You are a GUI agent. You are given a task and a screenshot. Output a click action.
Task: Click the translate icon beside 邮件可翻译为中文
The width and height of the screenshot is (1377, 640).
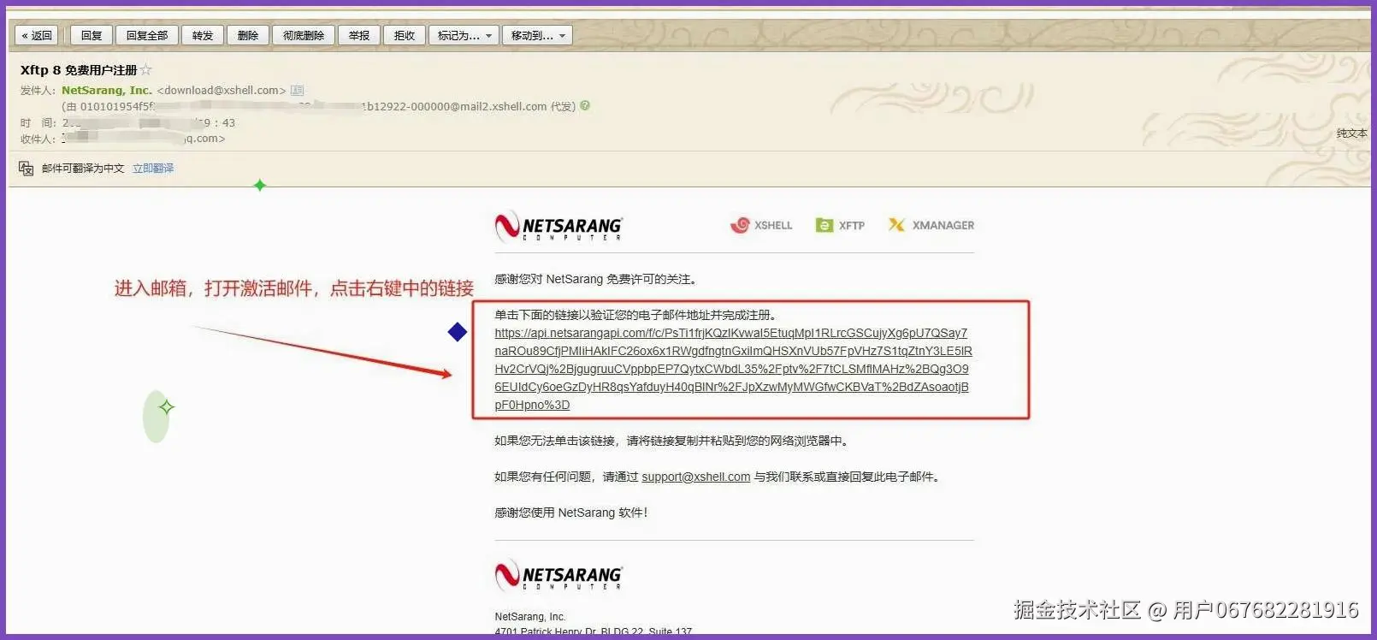tap(27, 169)
